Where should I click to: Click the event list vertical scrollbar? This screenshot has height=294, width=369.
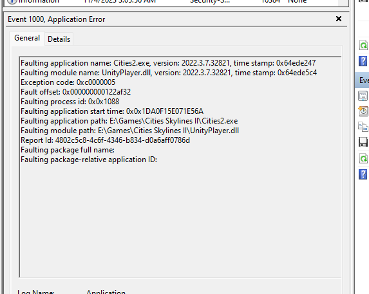coord(343,3)
